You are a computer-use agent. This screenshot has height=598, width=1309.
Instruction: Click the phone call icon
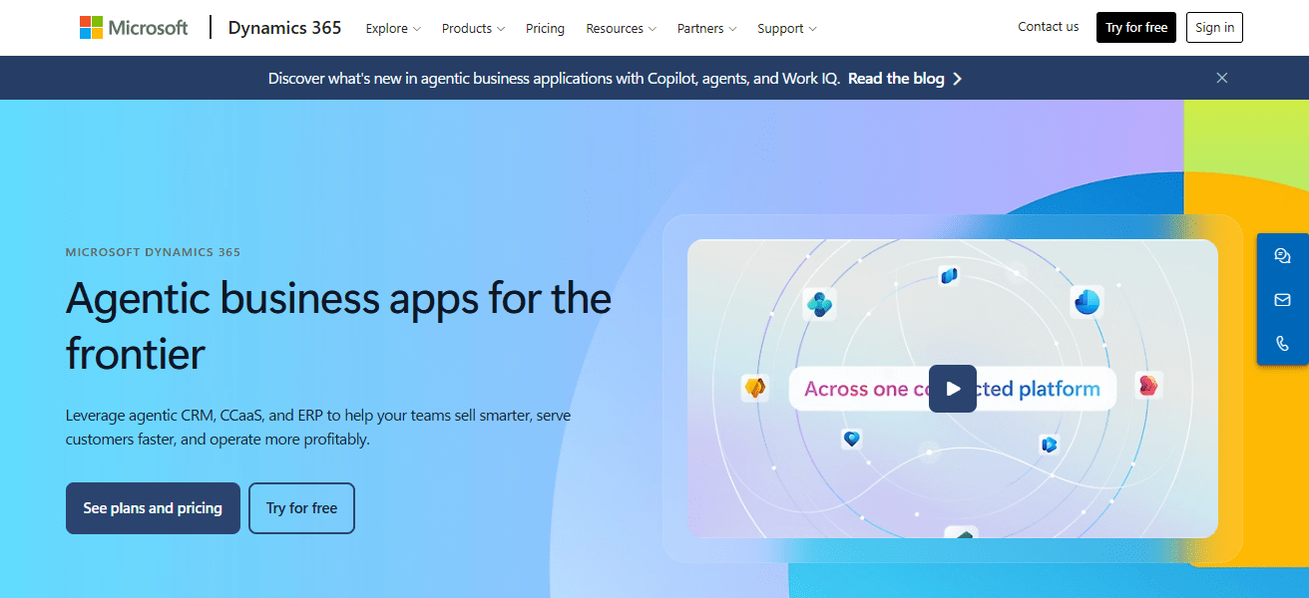pyautogui.click(x=1283, y=344)
